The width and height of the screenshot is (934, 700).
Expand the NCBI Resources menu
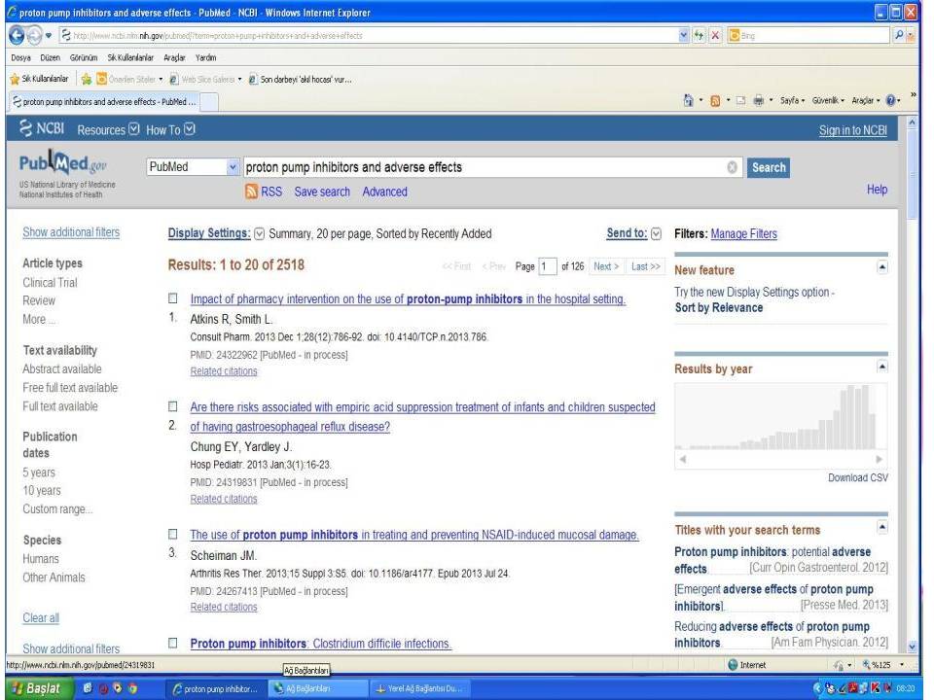108,129
